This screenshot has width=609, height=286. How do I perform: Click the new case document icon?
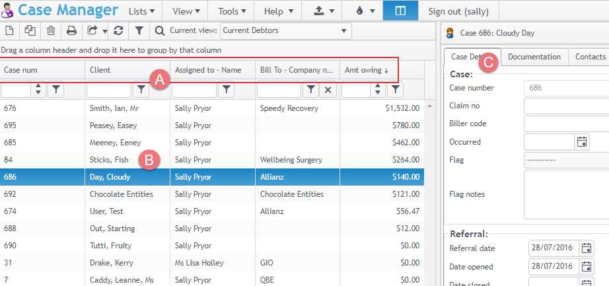[x=9, y=30]
